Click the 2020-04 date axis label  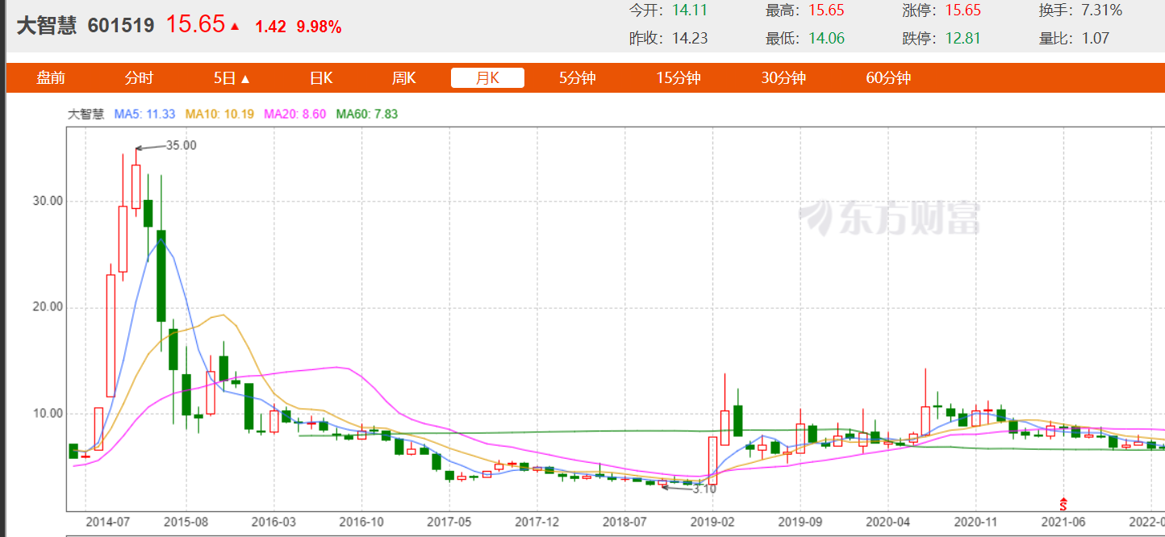click(888, 522)
